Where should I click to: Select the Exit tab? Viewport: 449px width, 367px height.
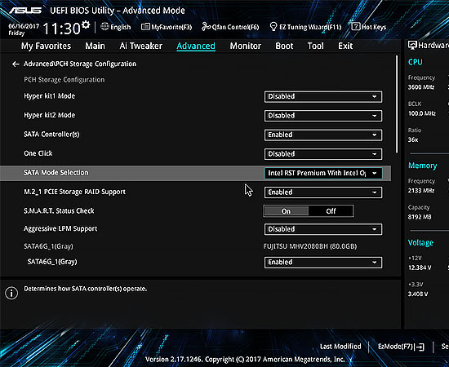point(345,46)
